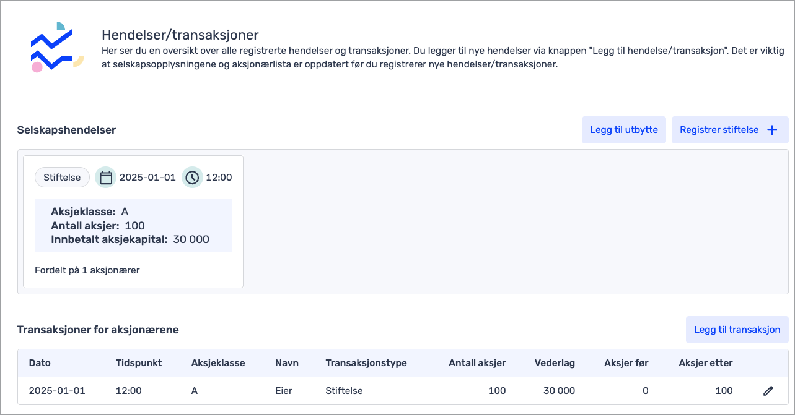The image size is (795, 415).
Task: Click the Tidspunkt column header
Action: coord(139,363)
